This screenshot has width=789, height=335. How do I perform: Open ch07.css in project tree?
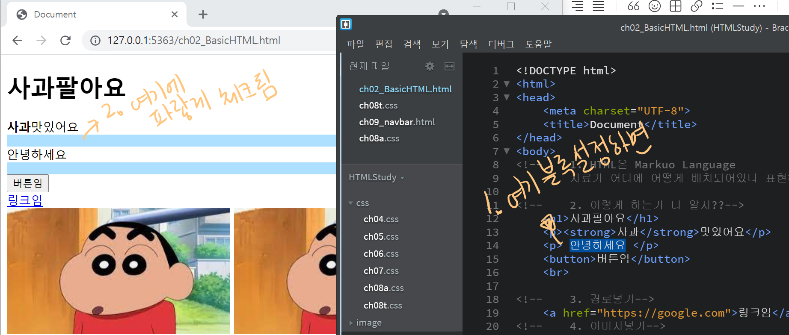point(381,271)
